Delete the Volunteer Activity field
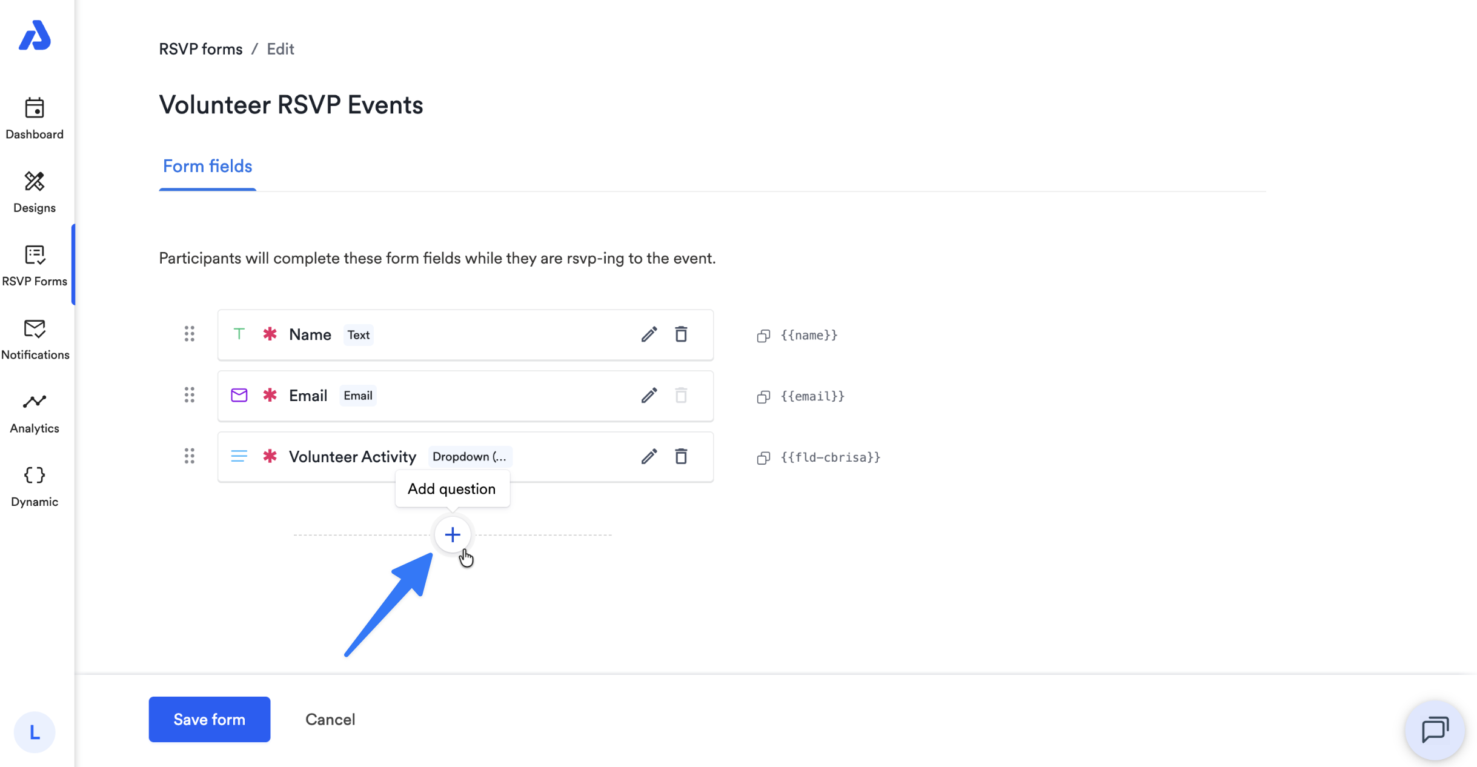This screenshot has height=767, width=1477. click(x=681, y=456)
